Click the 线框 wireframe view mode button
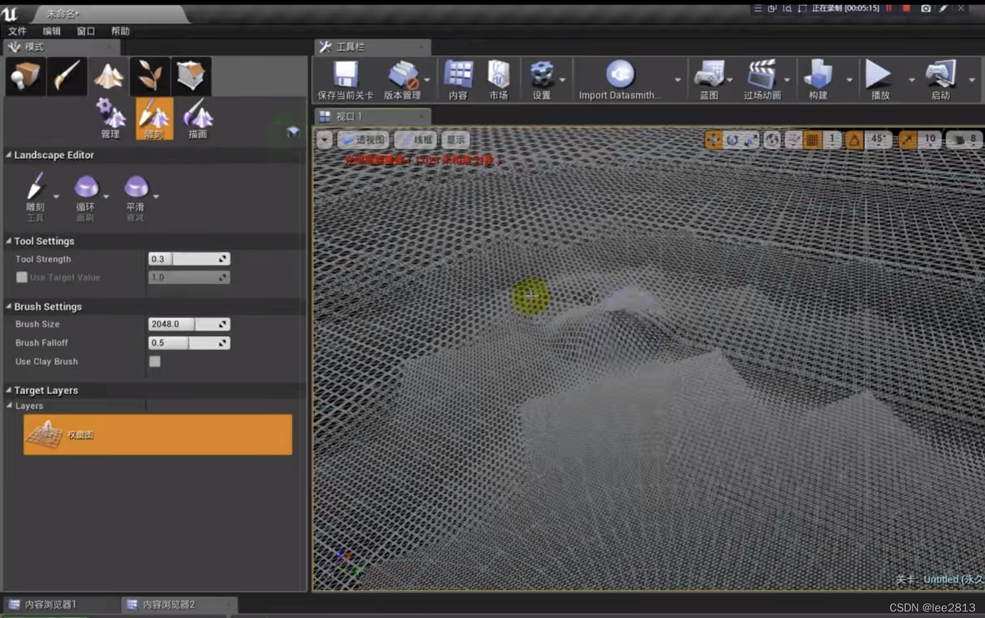Screen dimensions: 985x618 tap(416, 140)
